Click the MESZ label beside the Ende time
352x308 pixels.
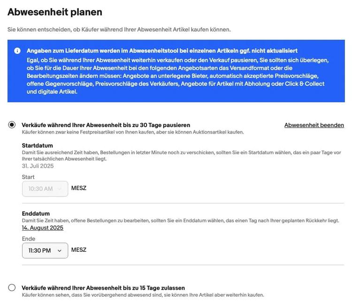click(x=79, y=250)
